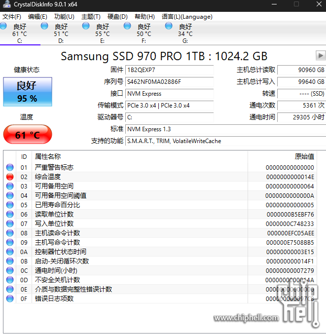Open the 帮助(H) menu
Image resolution: width=326 pixels, height=335 pixels.
[145, 17]
